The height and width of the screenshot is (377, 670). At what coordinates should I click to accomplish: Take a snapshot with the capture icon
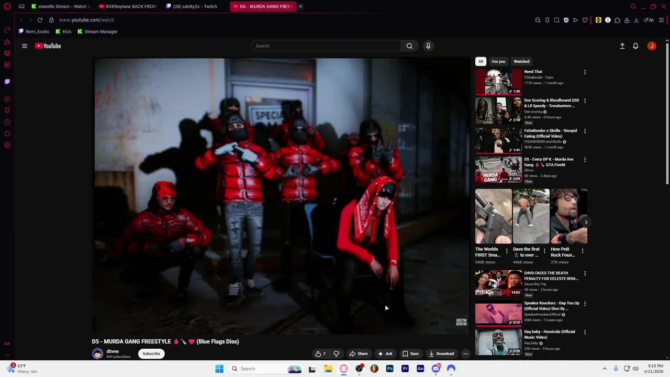pos(556,20)
